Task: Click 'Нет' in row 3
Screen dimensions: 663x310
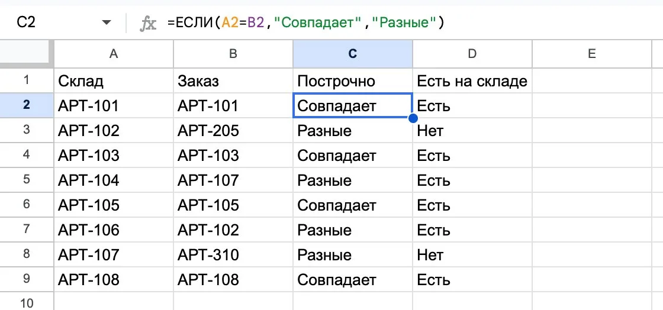Action: point(472,131)
